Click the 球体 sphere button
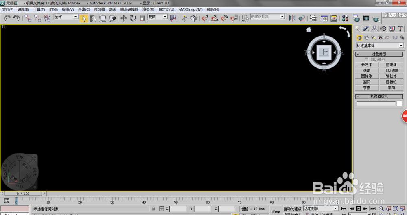The height and width of the screenshot is (215, 407). coord(367,71)
